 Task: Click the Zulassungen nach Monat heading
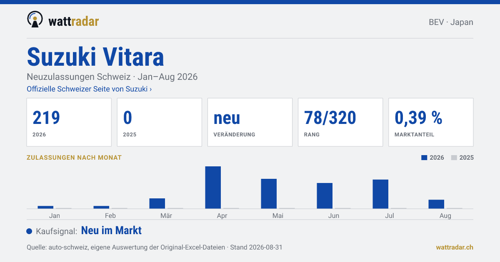[74, 158]
